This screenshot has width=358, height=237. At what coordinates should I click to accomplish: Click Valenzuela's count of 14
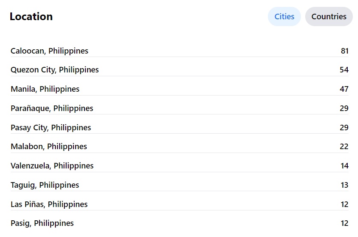pyautogui.click(x=344, y=166)
